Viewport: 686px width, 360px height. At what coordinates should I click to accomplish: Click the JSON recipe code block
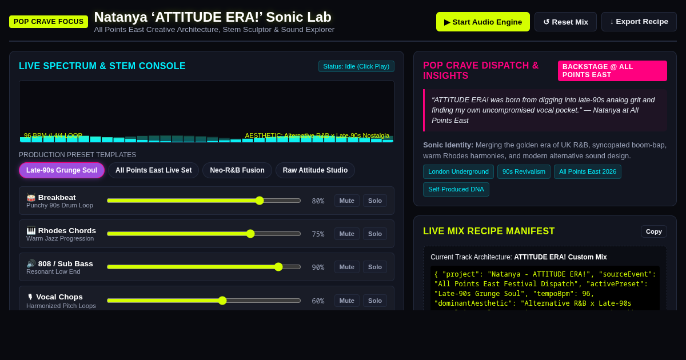coord(545,289)
